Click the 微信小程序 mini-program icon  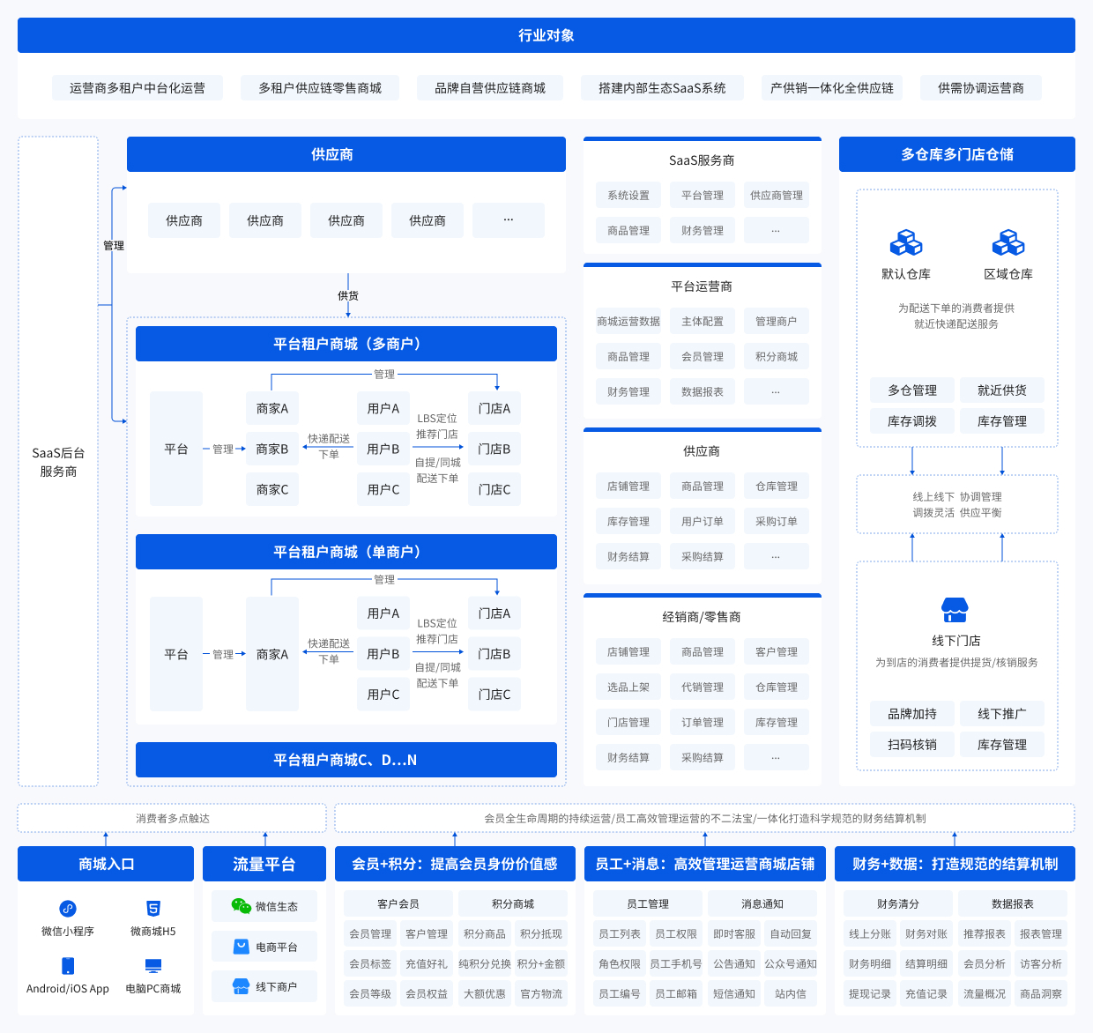click(x=68, y=909)
